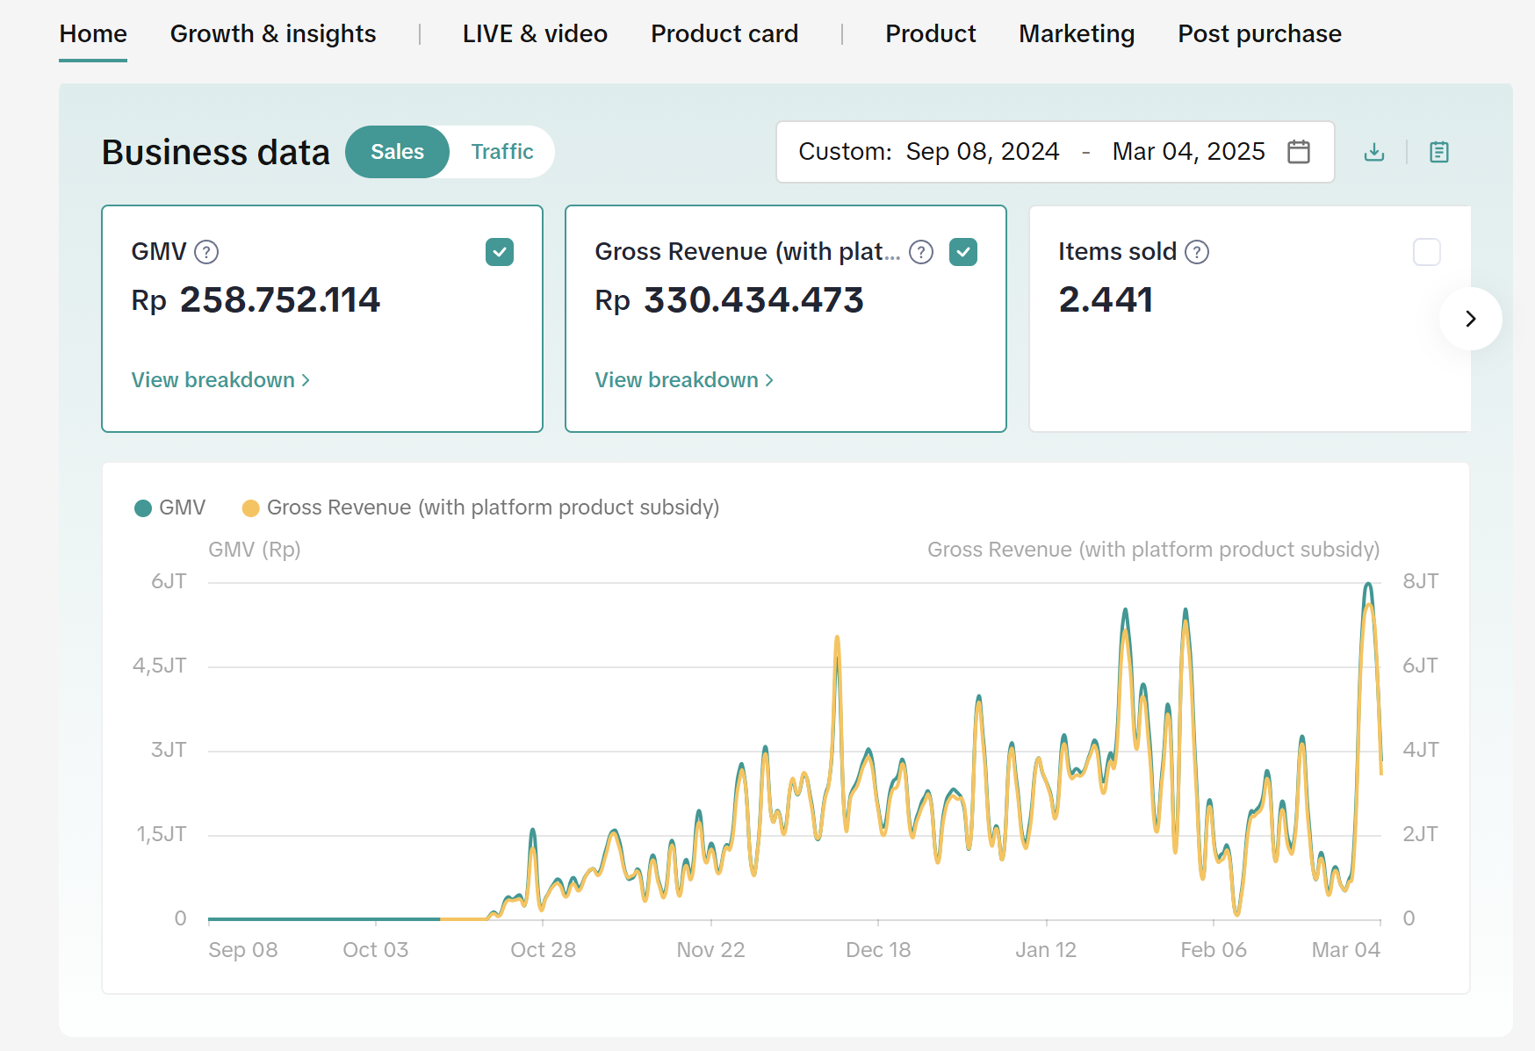1535x1051 pixels.
Task: Click the calendar icon in date picker
Action: [x=1298, y=152]
